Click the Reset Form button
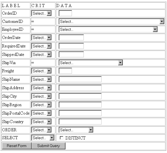Screen dimensions: 167x153 [17, 146]
